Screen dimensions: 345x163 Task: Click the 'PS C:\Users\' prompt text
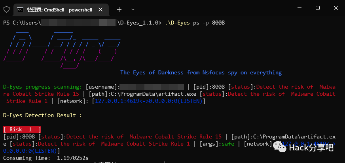coord(22,23)
